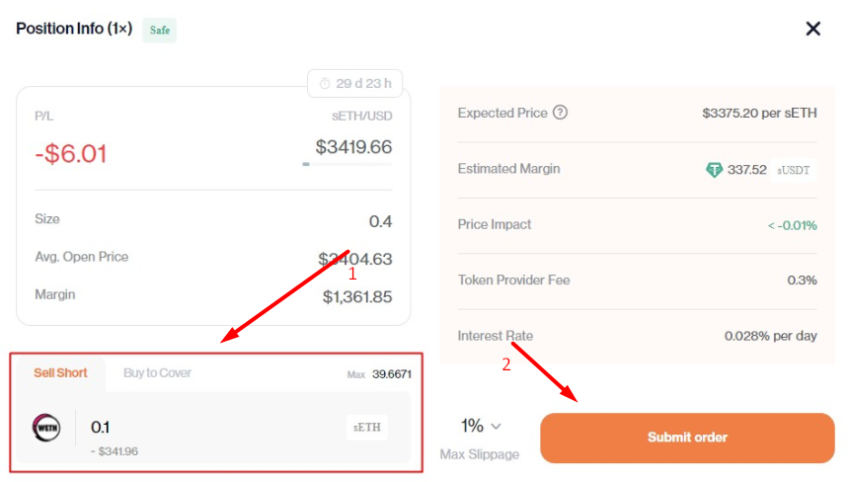Click the price range slider under $3419.66

347,164
